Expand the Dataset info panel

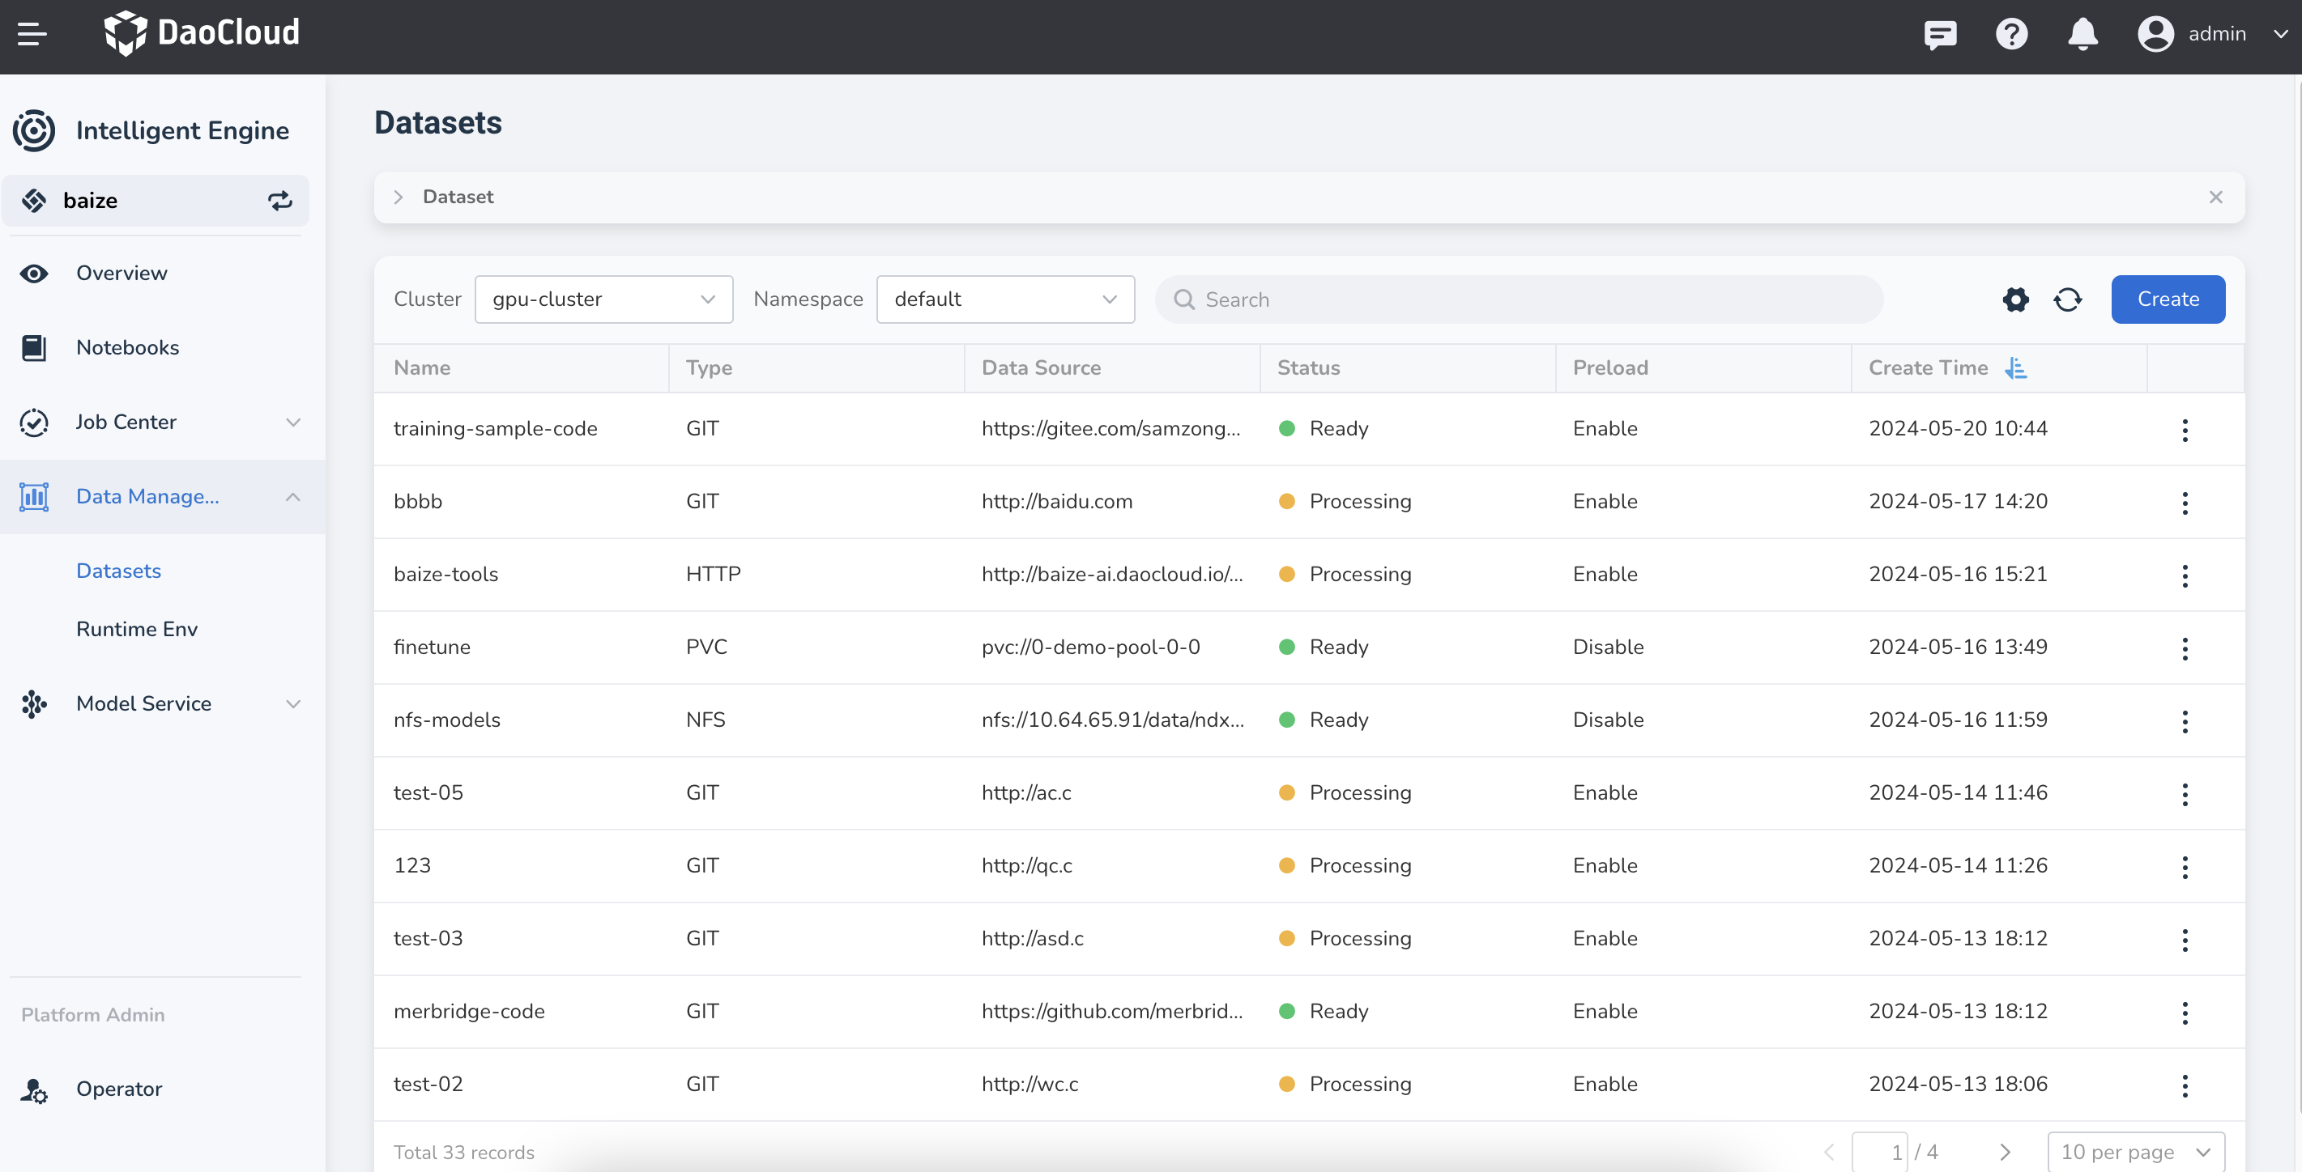(x=399, y=197)
